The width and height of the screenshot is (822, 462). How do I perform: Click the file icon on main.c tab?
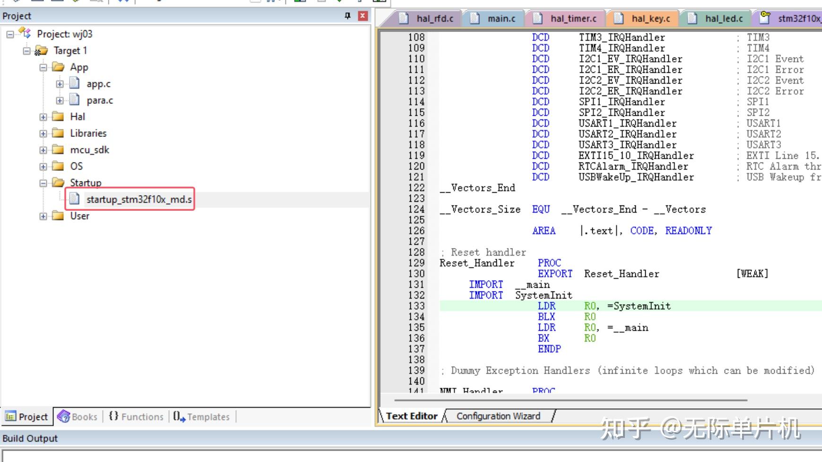point(475,18)
